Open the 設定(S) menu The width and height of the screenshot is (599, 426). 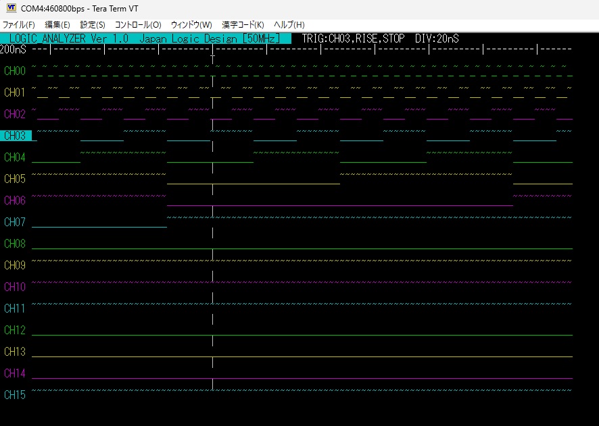click(93, 24)
